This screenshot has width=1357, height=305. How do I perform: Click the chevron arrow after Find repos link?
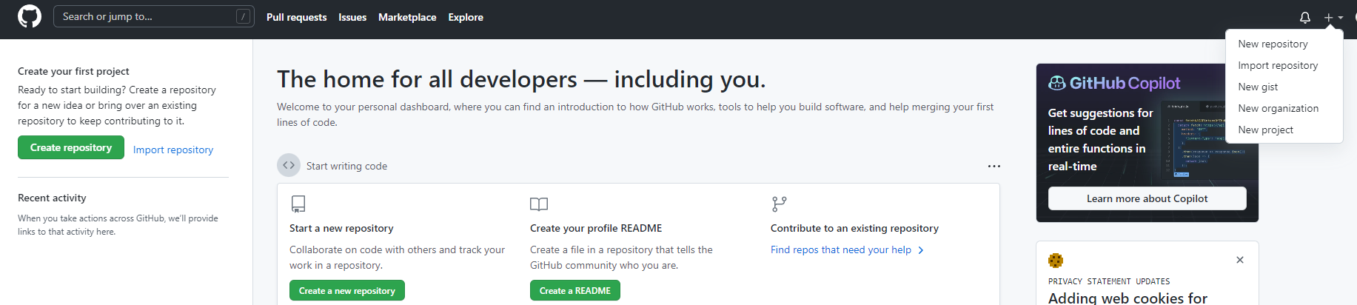tap(920, 250)
